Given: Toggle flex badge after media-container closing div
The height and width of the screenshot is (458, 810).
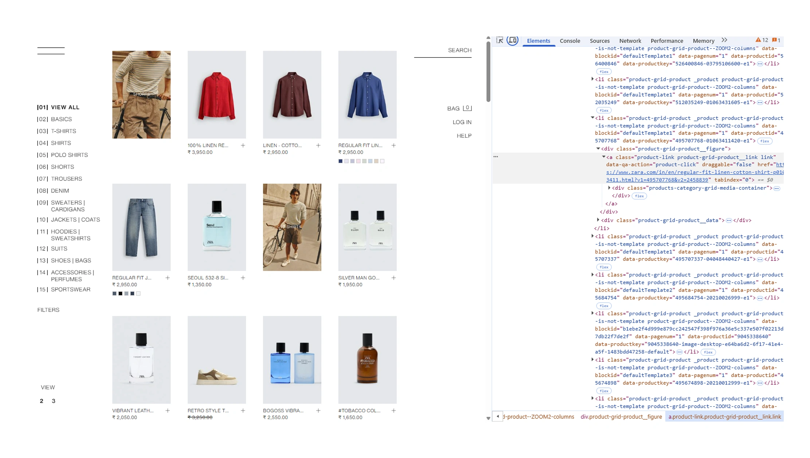Looking at the screenshot, I should (x=639, y=196).
